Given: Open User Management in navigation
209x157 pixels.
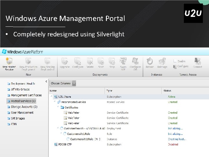Looking at the screenshot, I should tap(20, 113).
